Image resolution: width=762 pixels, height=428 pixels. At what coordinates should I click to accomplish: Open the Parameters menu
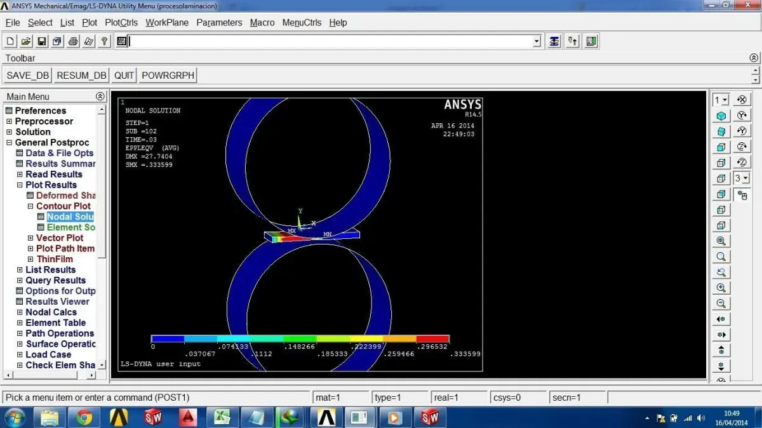[219, 22]
